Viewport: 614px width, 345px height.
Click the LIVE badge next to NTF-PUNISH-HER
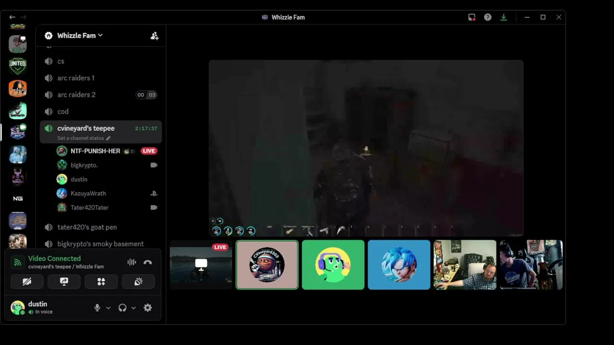tap(149, 151)
